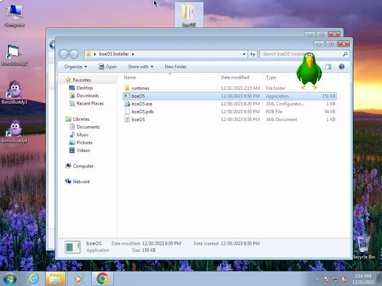Select the boeOS XML Document file
Viewport: 382px width, 286px height.
pyautogui.click(x=230, y=120)
